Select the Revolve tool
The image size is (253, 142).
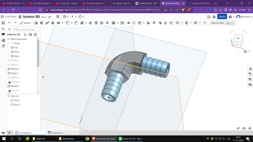pyautogui.click(x=42, y=23)
